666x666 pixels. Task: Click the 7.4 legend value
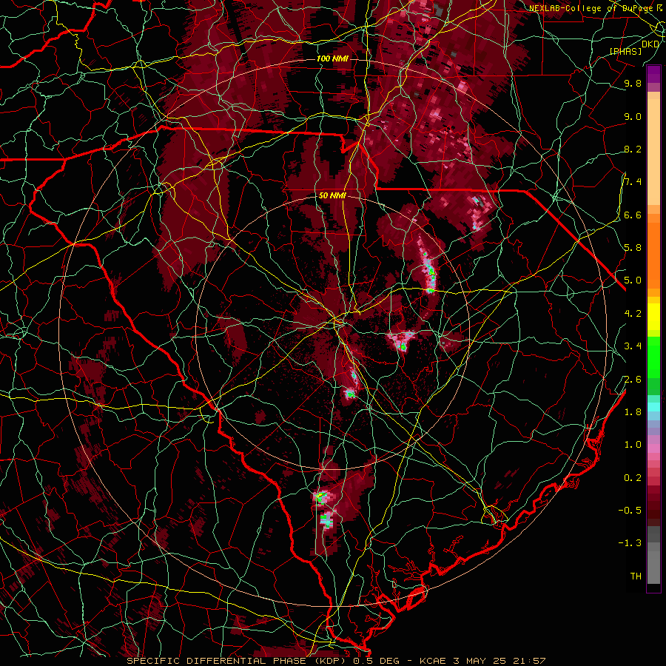[x=633, y=182]
